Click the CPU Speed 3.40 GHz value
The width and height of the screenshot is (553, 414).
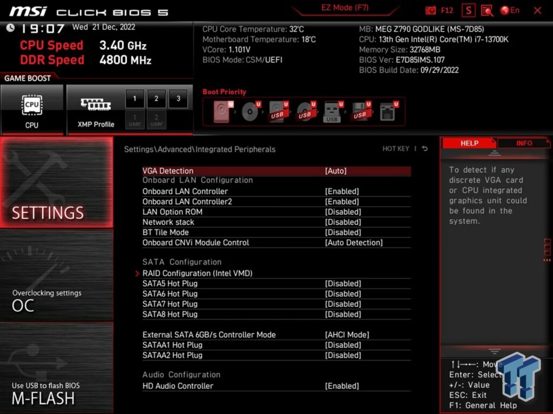123,45
